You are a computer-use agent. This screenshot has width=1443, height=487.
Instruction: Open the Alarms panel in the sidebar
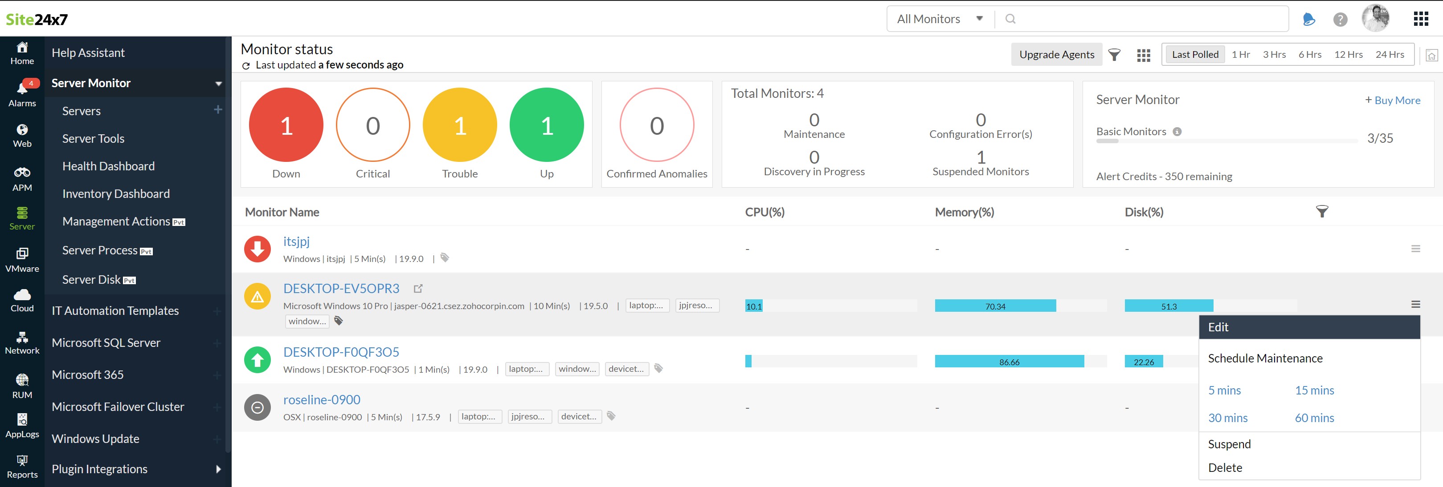pos(22,93)
